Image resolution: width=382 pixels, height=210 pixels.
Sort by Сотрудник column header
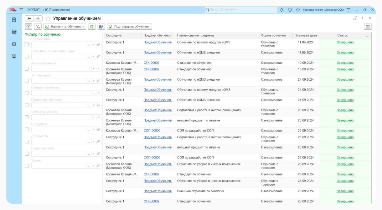123,36
